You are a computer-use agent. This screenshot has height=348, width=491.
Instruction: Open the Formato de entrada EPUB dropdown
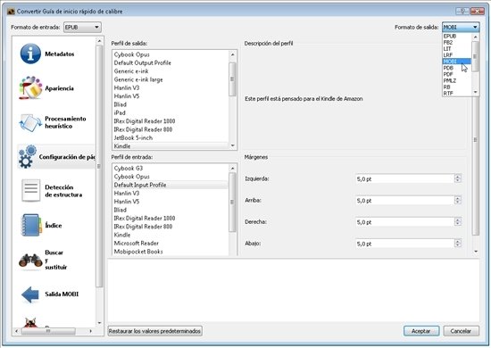82,28
